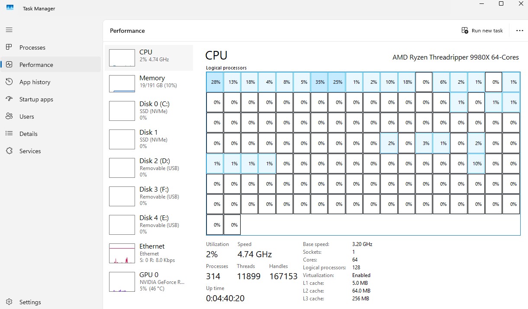Click the Memory 19/191 GB (10%) text

pos(158,85)
